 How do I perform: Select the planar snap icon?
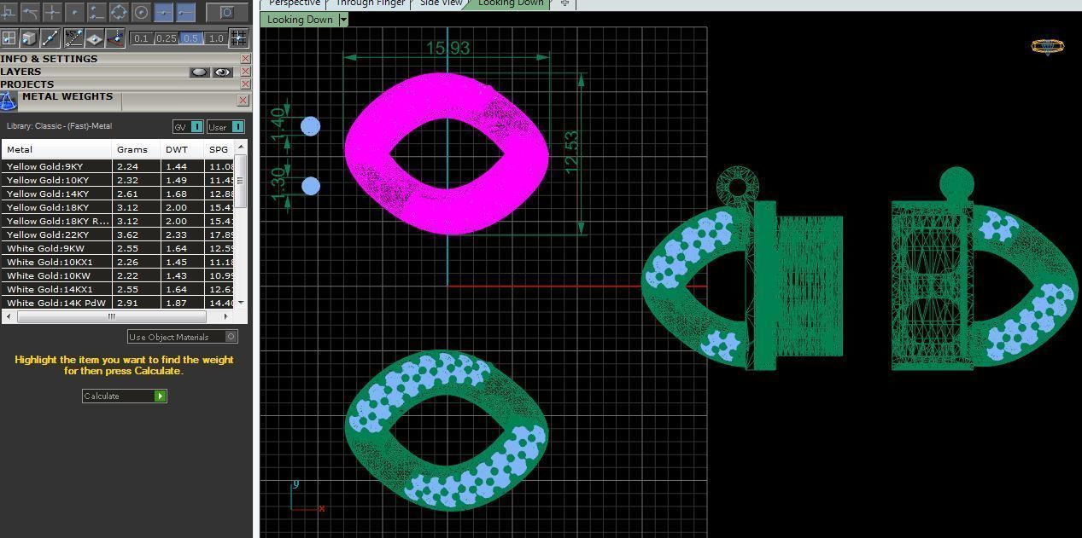click(94, 38)
